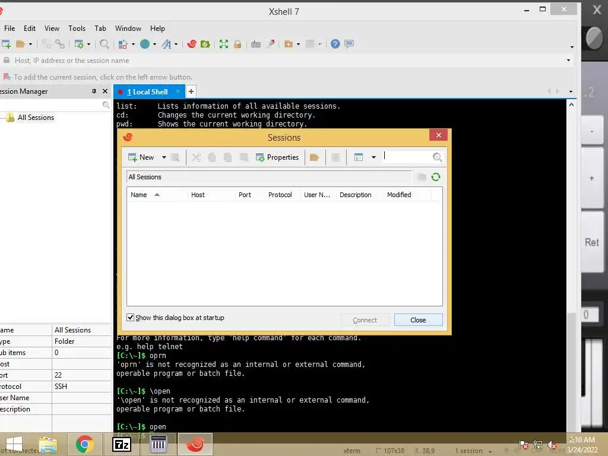Open the Edit menu
Image resolution: width=608 pixels, height=456 pixels.
coord(30,28)
